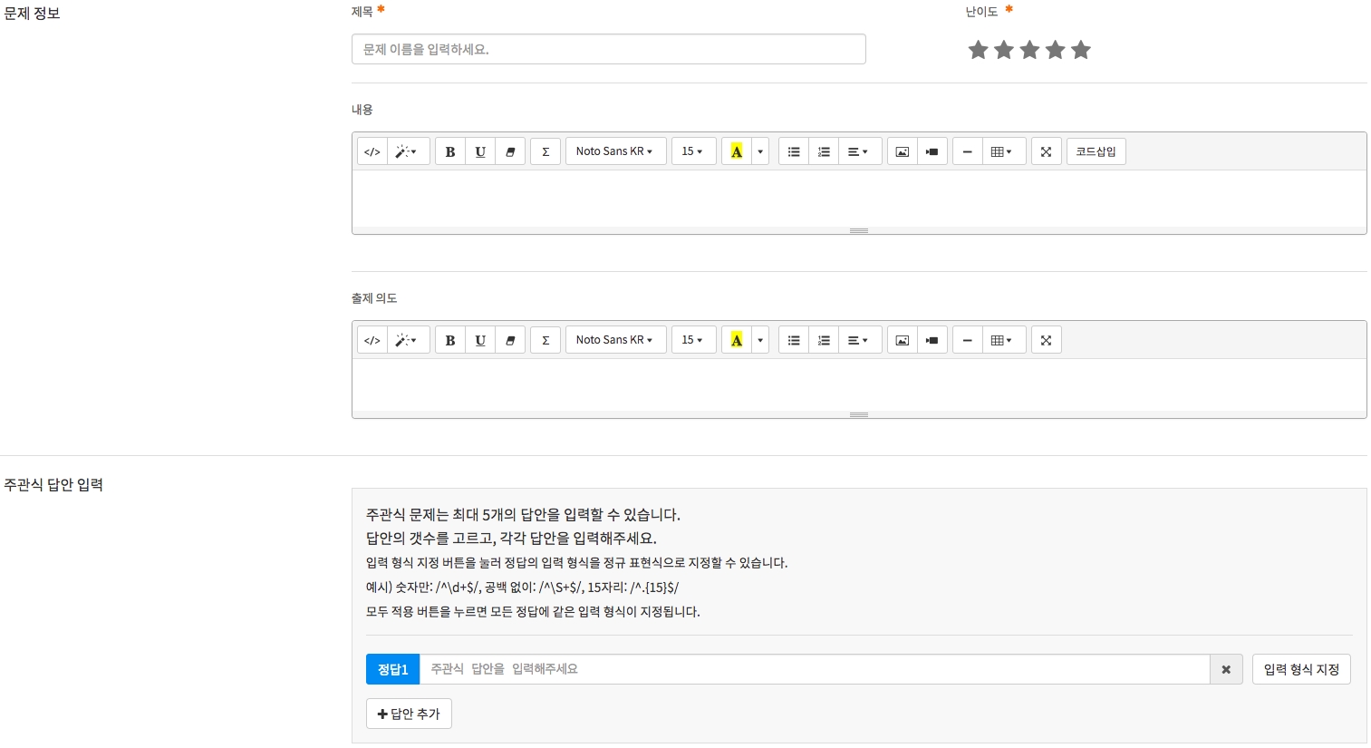
Task: Open the font size 15 dropdown in the 출제 의도 editor
Action: click(693, 340)
